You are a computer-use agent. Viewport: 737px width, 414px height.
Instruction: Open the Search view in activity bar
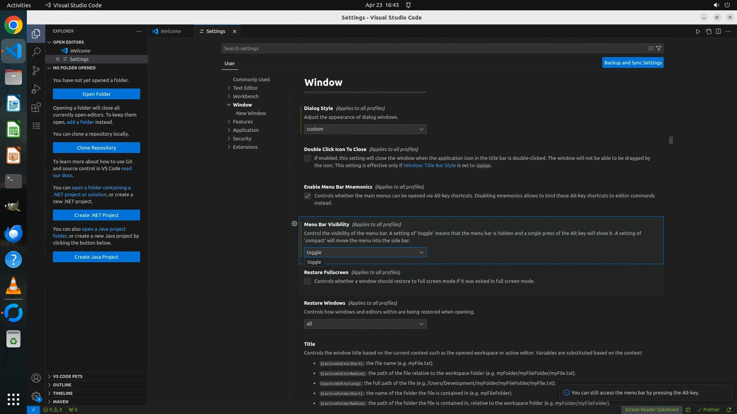36,52
